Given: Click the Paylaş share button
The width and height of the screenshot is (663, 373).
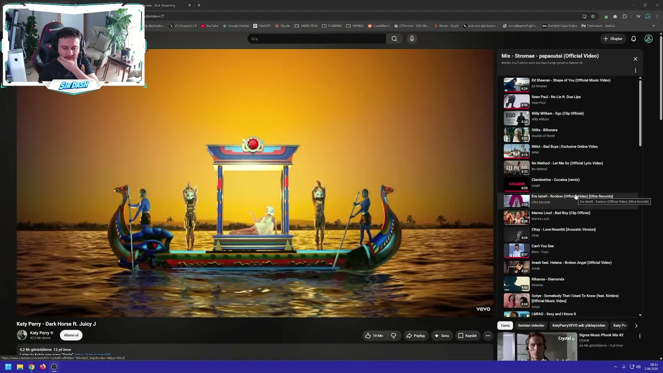Looking at the screenshot, I should click(415, 336).
